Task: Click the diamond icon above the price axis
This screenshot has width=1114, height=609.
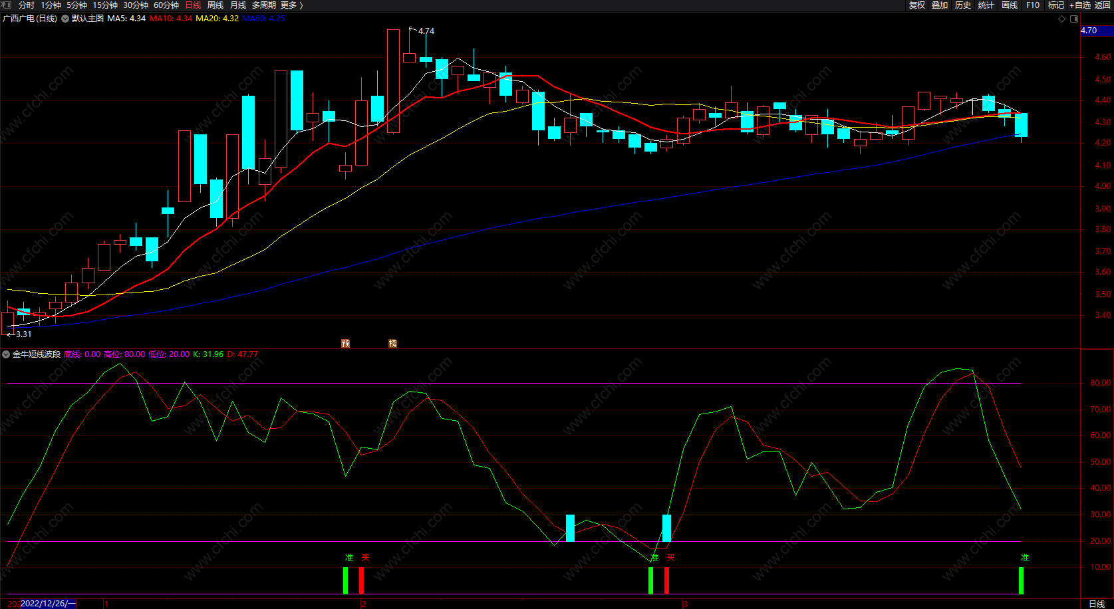Action: pos(1061,19)
